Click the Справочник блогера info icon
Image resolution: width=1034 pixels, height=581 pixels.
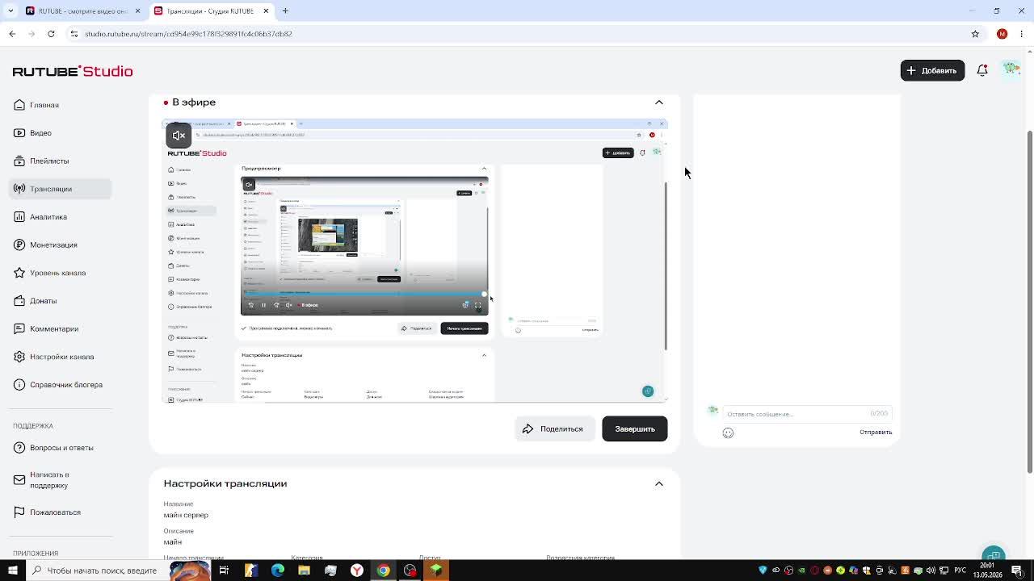coord(19,385)
